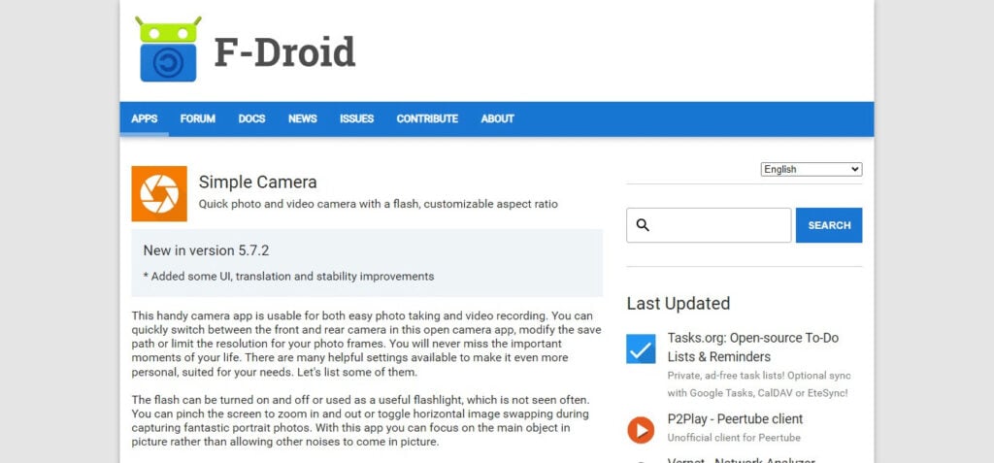Open P2Play - Peertube client link

tap(736, 419)
